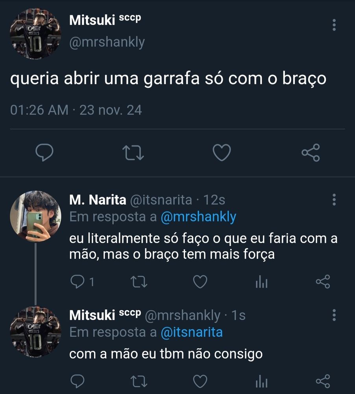View analytics for M. Narita's reply
This screenshot has height=394, width=355.
(261, 282)
